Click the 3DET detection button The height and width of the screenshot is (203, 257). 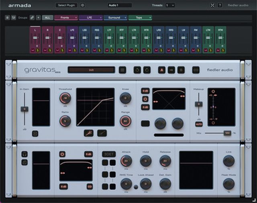109,154
